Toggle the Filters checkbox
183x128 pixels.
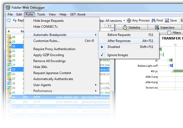pos(169,33)
